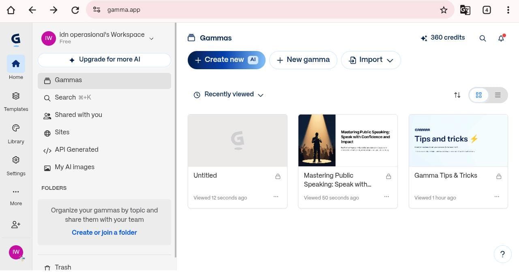Viewport: 519px width, 274px height.
Task: Expand the Recently viewed filter dropdown
Action: point(229,95)
